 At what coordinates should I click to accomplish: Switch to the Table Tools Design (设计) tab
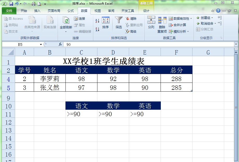click(146, 11)
